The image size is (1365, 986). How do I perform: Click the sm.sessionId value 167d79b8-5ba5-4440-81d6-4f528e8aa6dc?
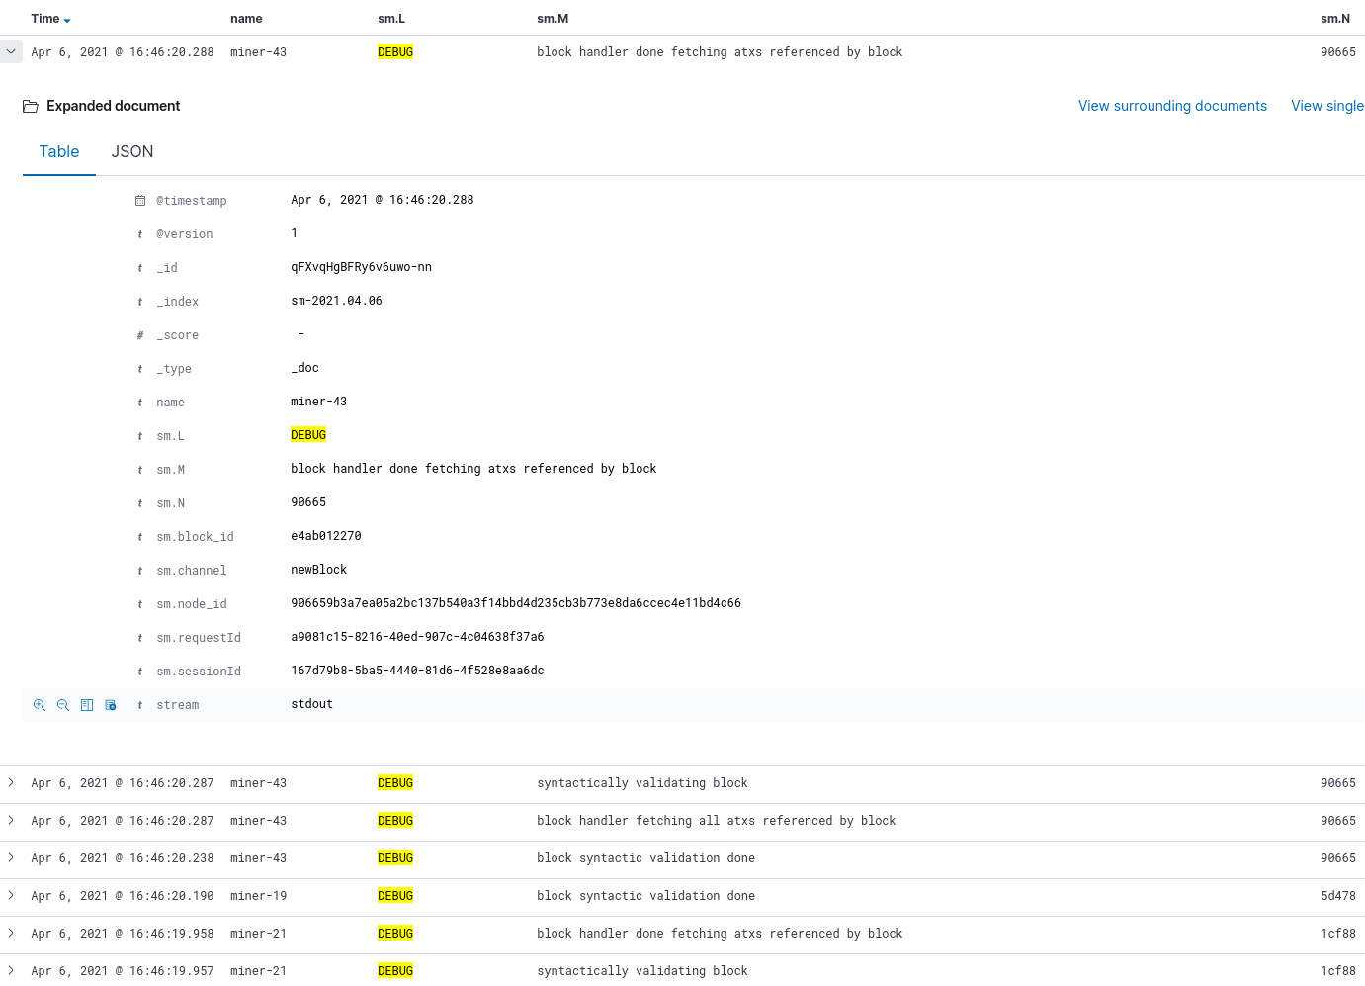[417, 671]
